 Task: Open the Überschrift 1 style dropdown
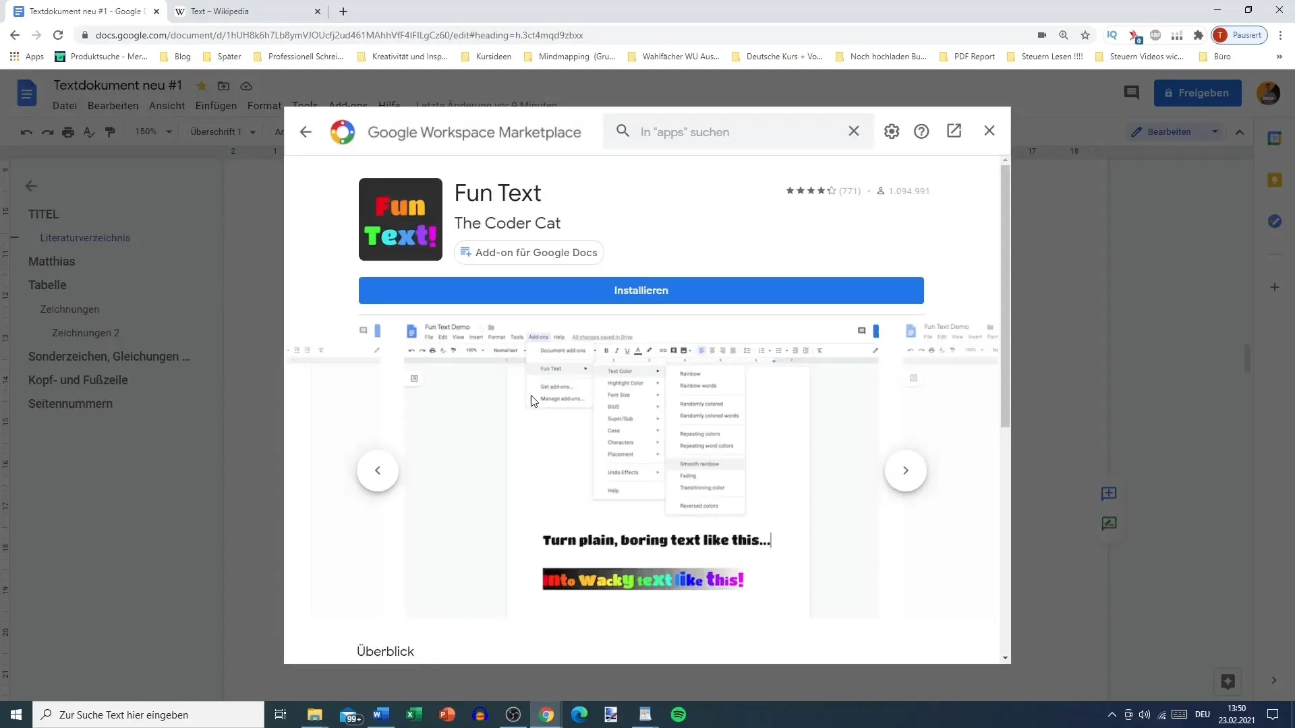[223, 131]
